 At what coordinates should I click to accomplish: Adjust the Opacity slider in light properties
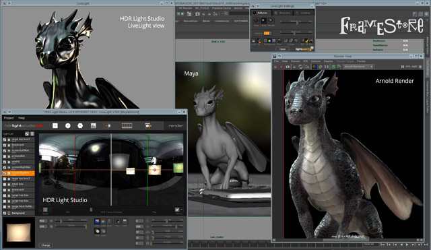[86, 226]
